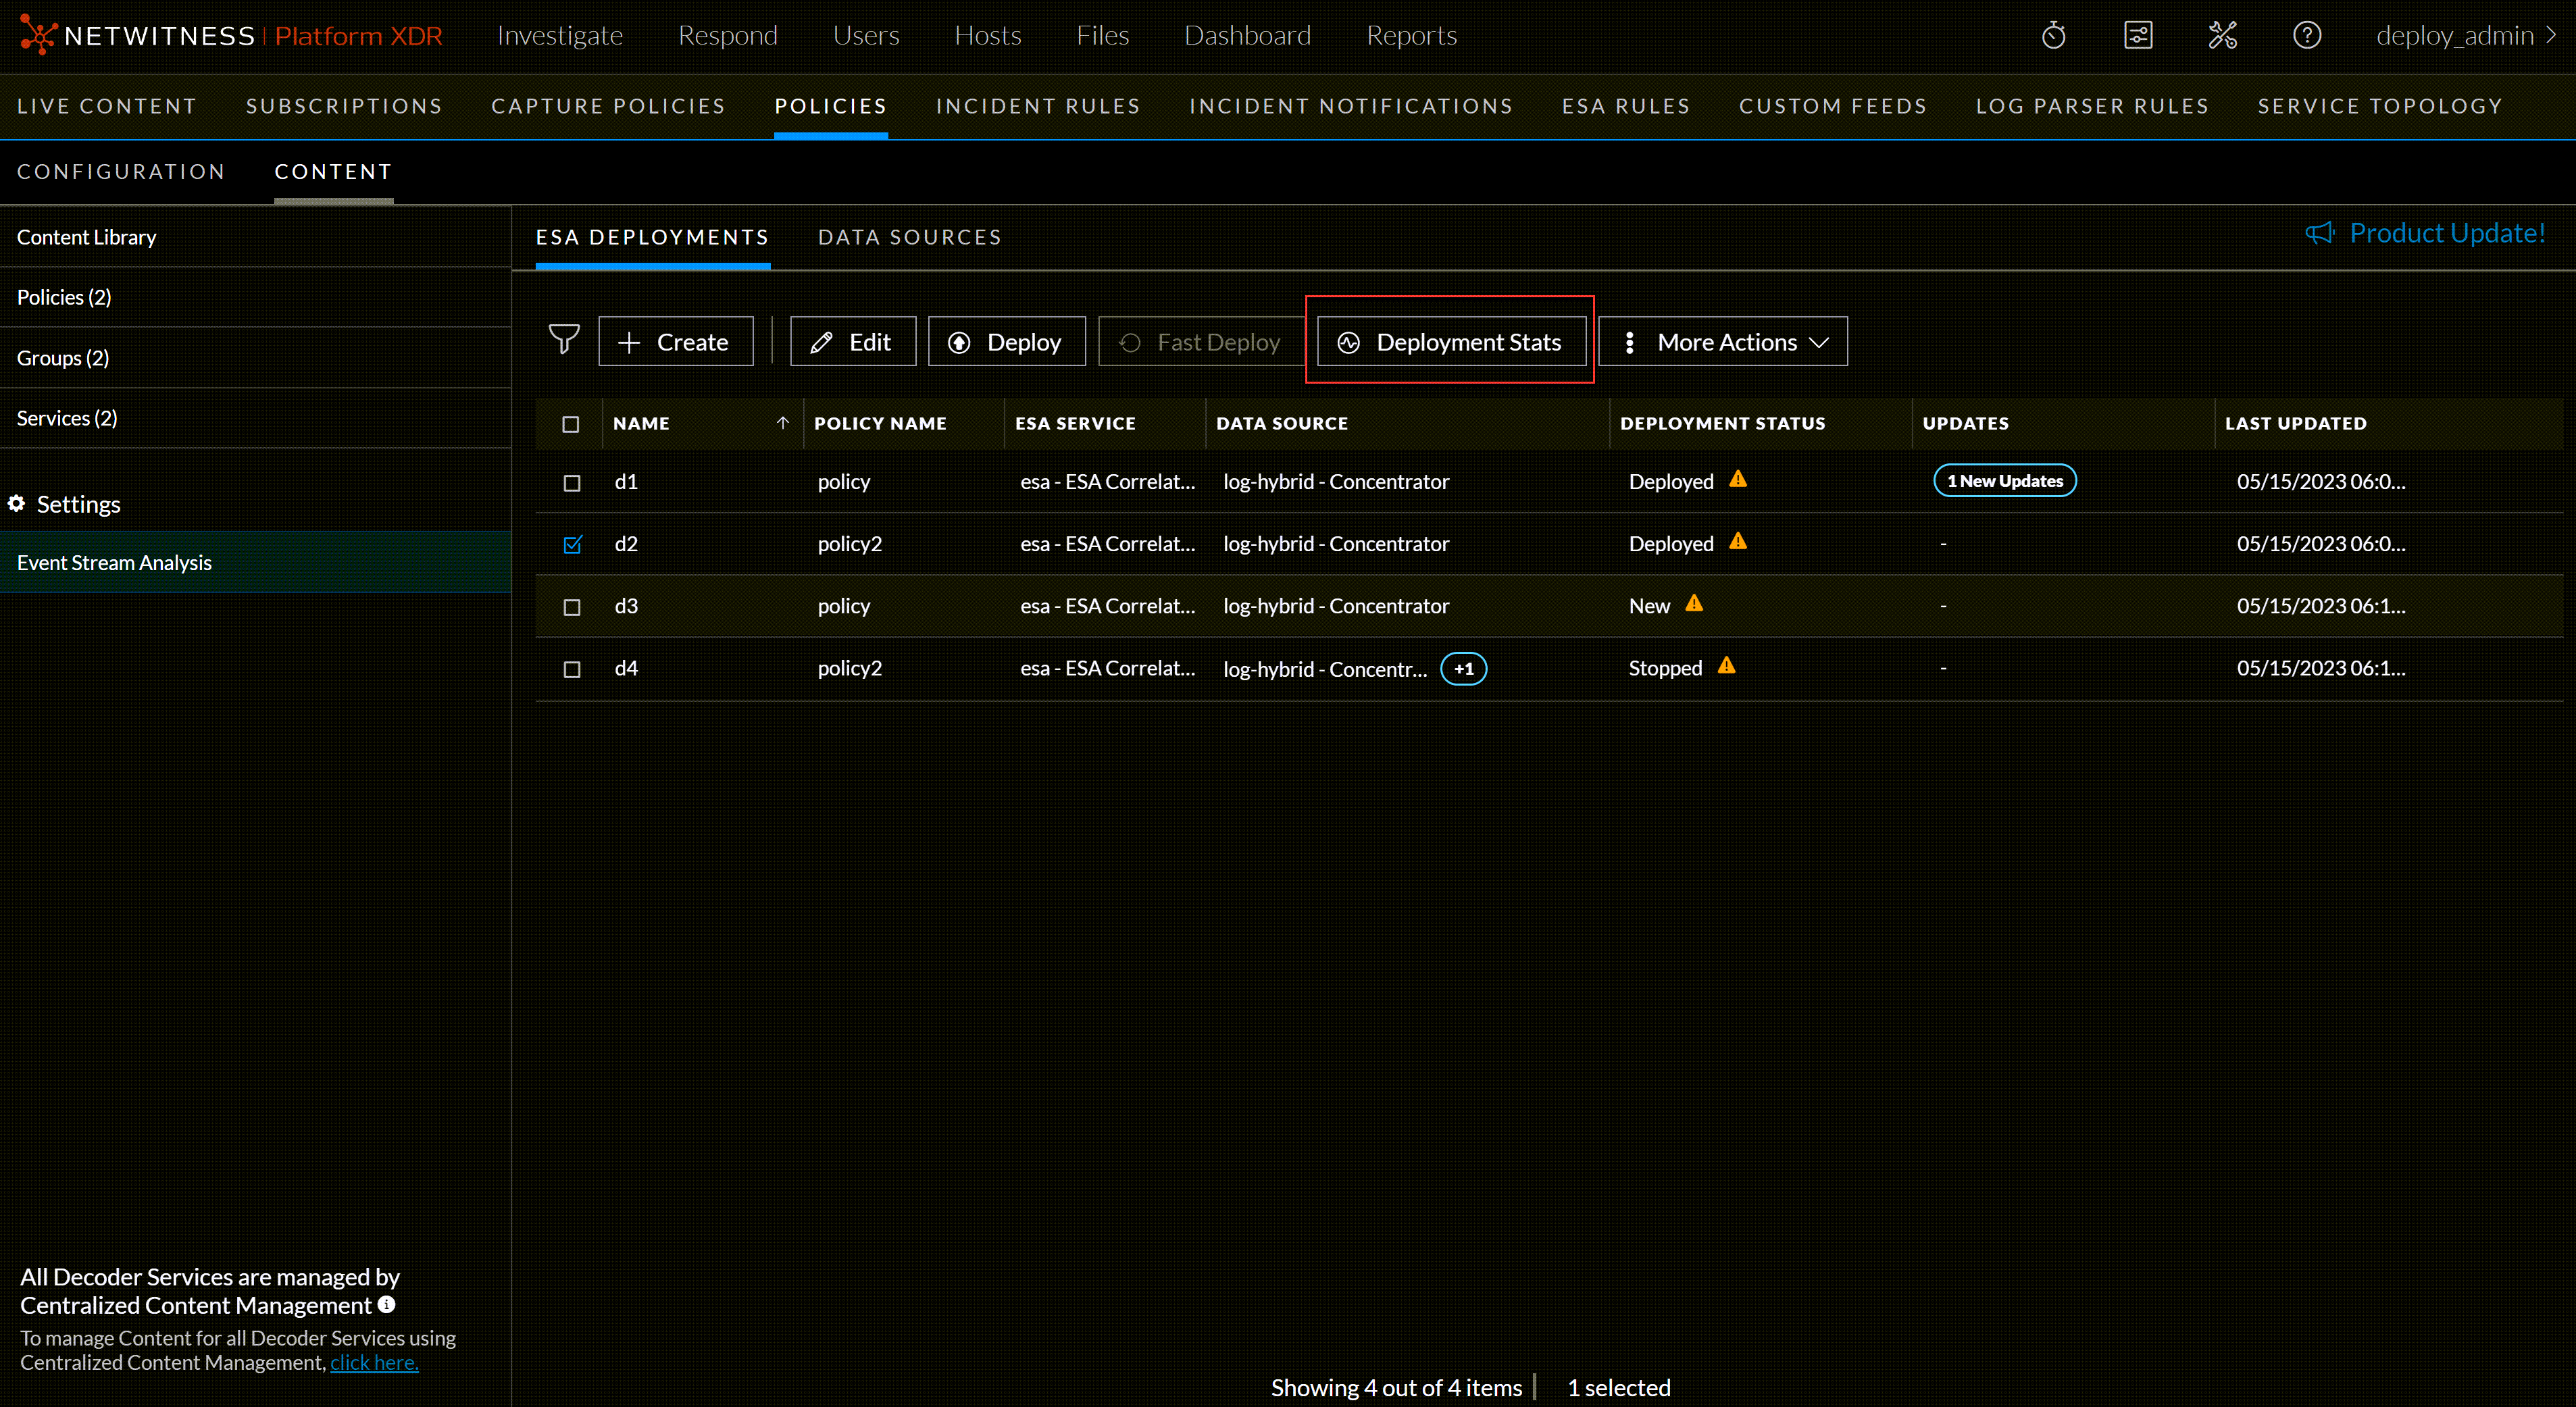Click the Create button
This screenshot has width=2576, height=1407.
(676, 341)
